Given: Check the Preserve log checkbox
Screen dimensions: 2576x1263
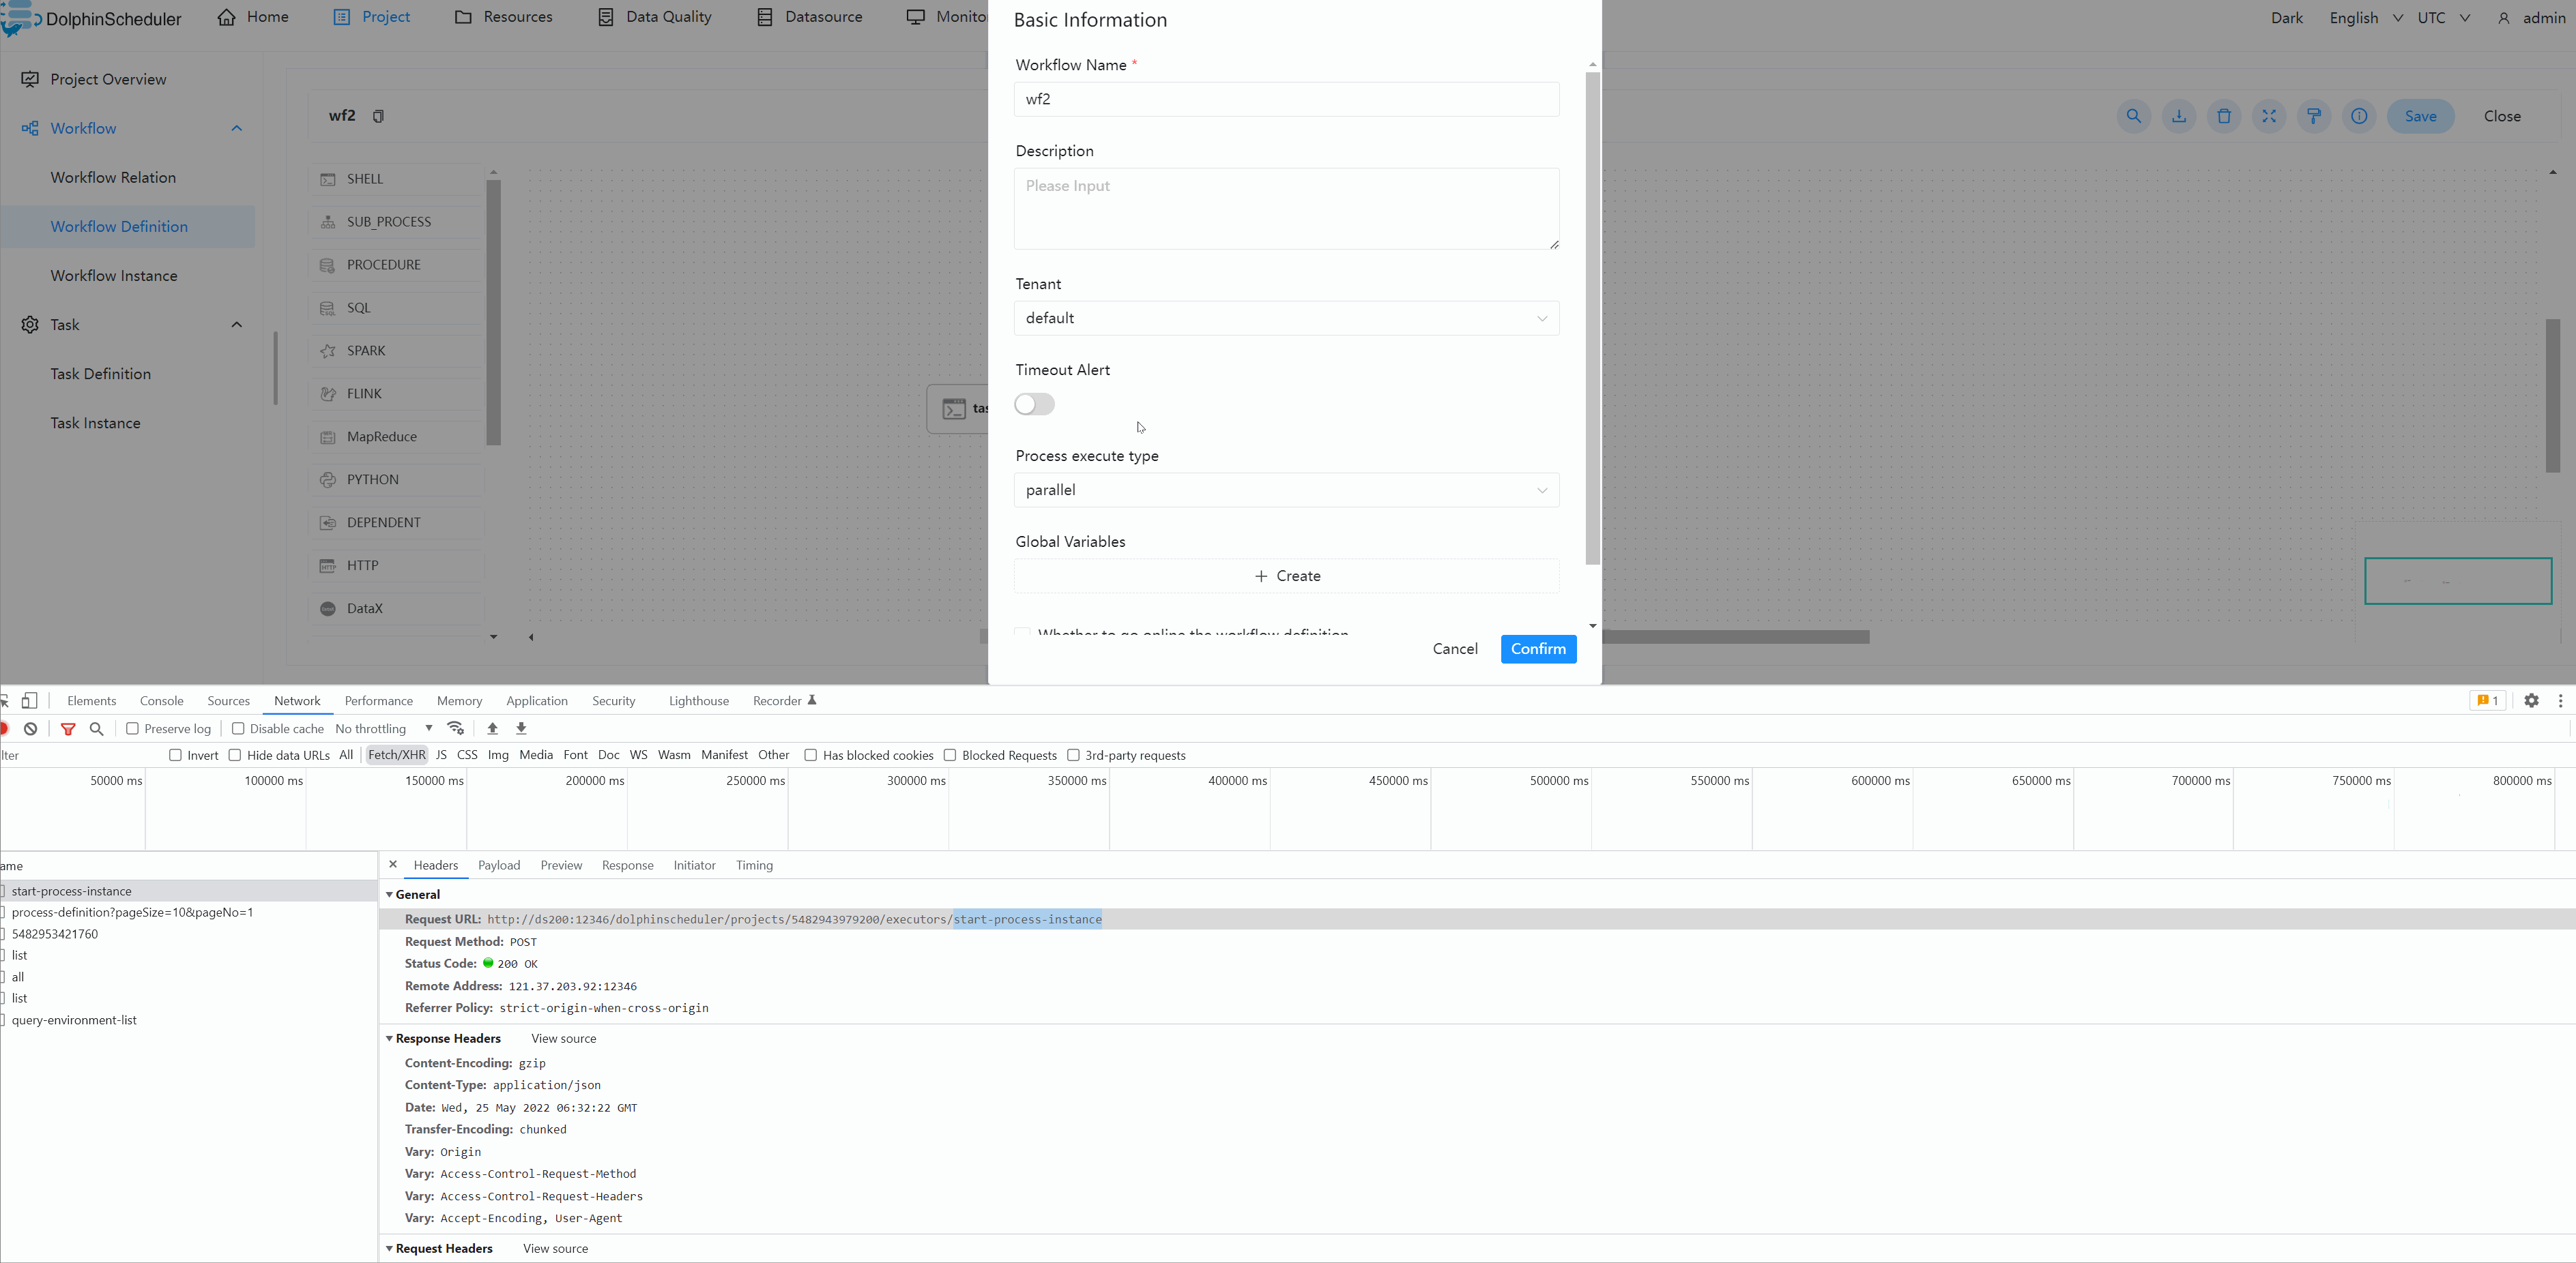Looking at the screenshot, I should pyautogui.click(x=133, y=728).
